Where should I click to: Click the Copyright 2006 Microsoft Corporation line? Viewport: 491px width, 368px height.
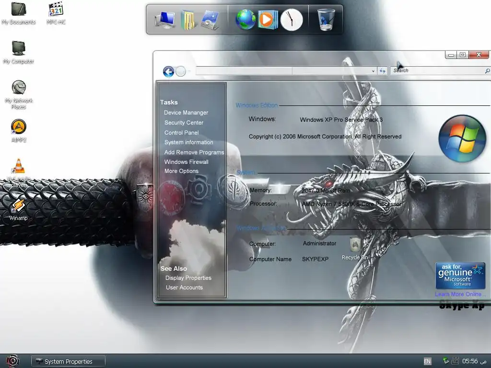pos(325,137)
